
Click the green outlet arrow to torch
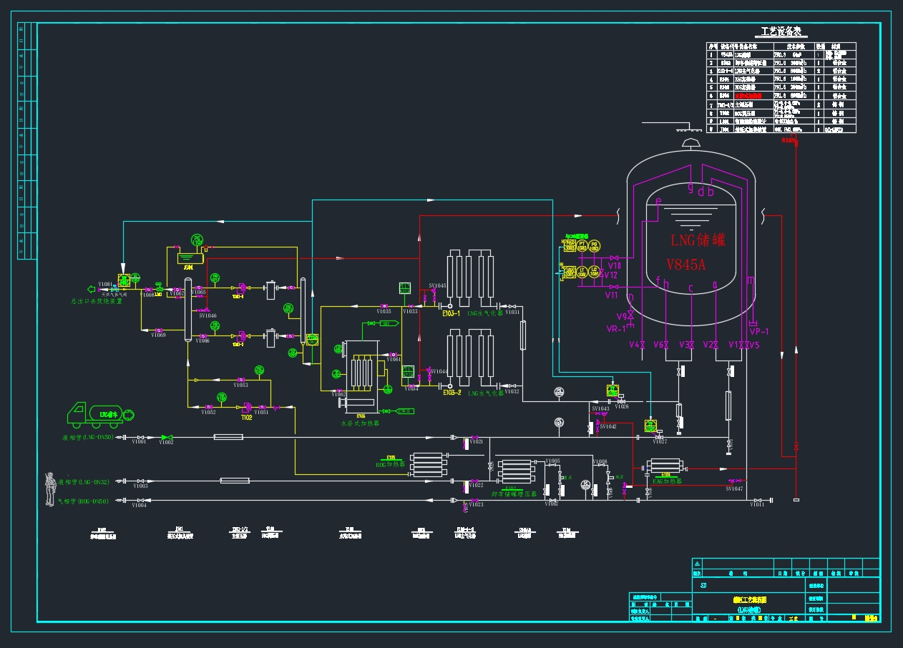91,289
